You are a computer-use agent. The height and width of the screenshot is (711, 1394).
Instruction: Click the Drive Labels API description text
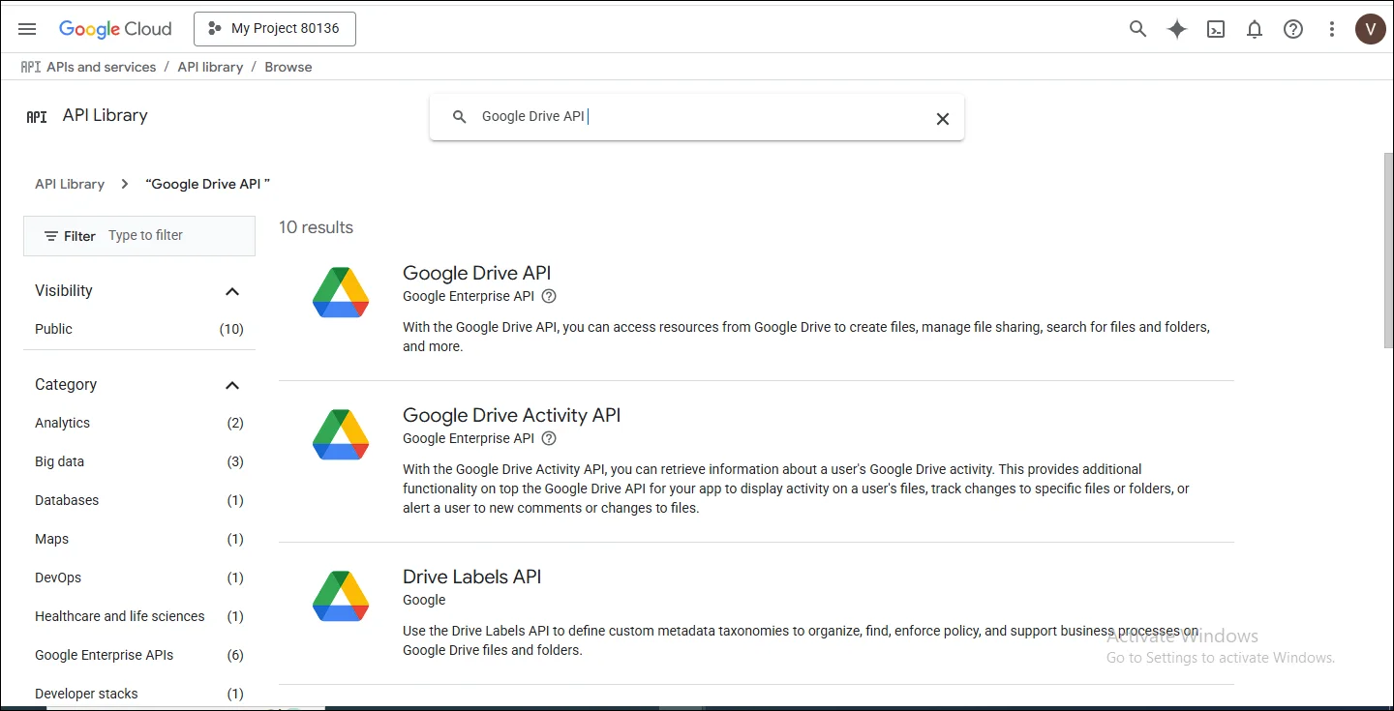[x=801, y=640]
